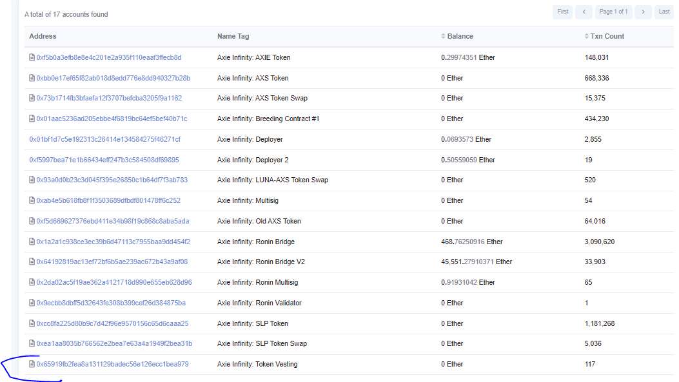Click contract icon beside Ronin Multisig address

(x=32, y=282)
